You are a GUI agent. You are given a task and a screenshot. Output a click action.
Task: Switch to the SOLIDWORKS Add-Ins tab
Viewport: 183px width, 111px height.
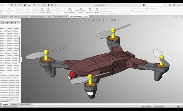[x=38, y=17]
